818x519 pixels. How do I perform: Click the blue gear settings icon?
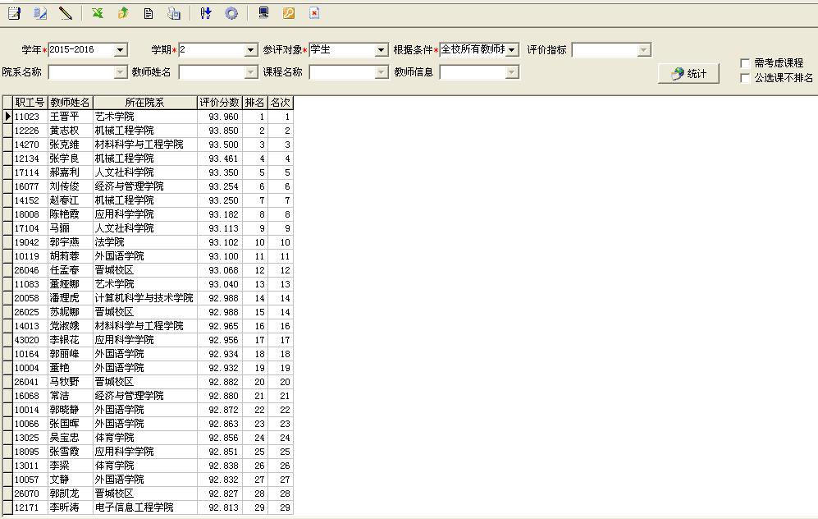click(x=231, y=13)
